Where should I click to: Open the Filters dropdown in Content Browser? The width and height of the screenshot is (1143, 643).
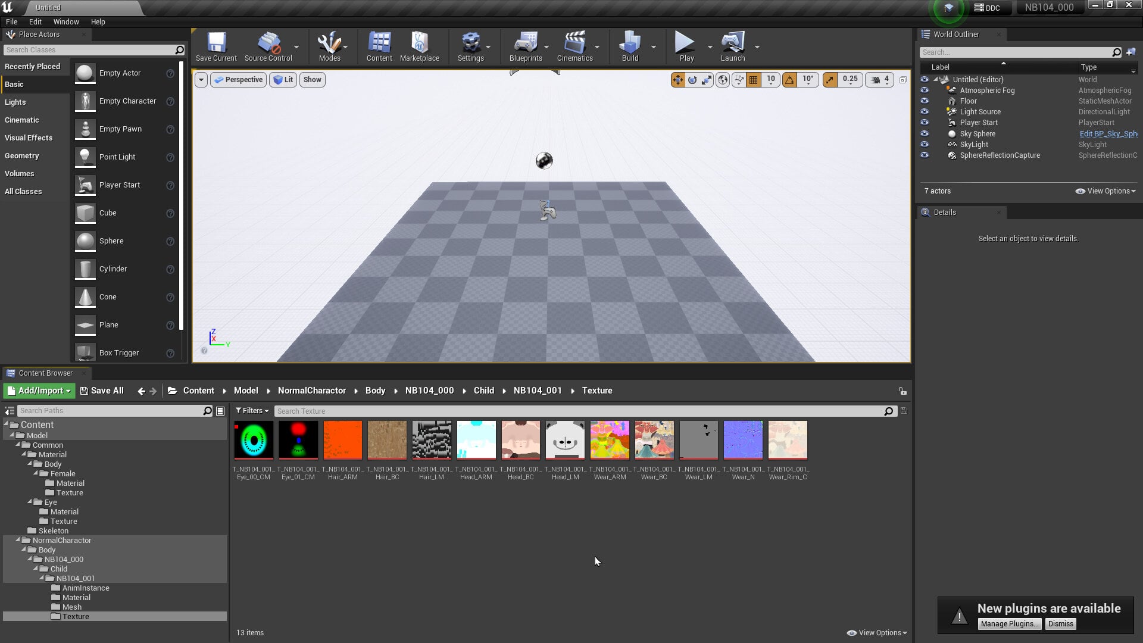[252, 411]
